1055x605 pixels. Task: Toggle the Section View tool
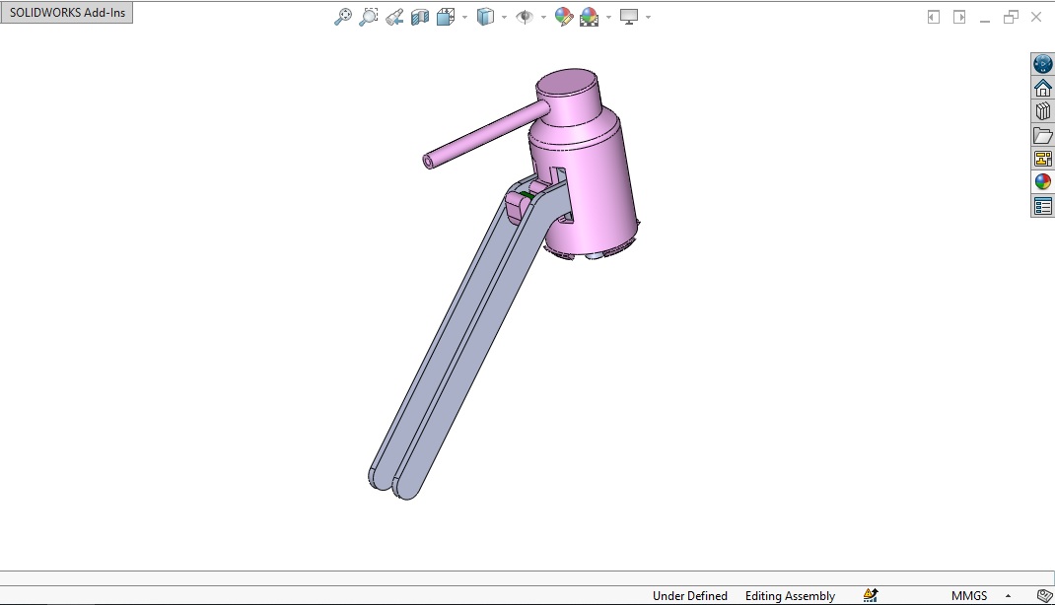[420, 17]
